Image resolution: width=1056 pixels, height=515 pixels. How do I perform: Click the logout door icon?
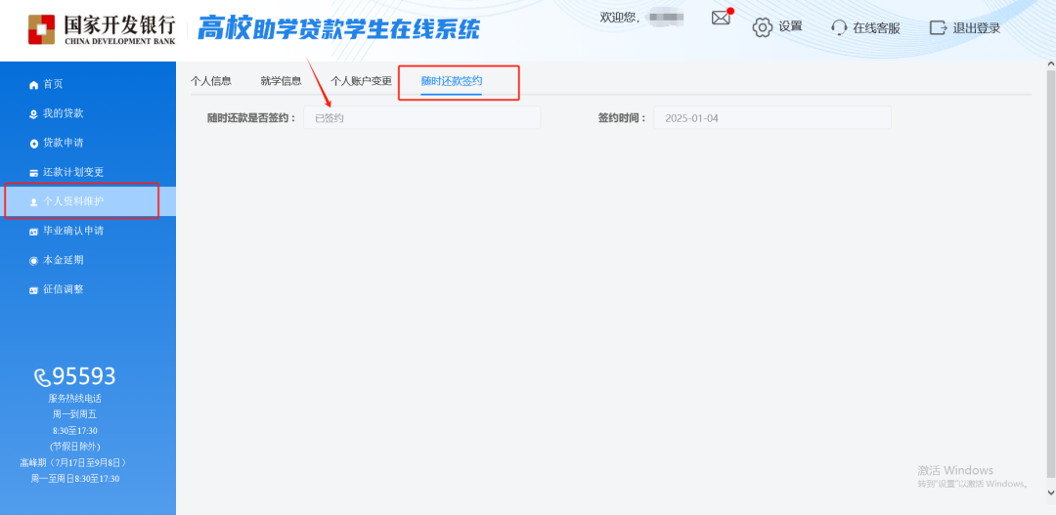938,27
